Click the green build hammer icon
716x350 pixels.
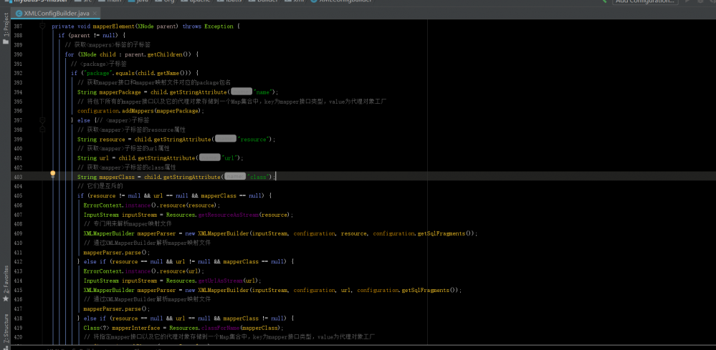click(604, 2)
